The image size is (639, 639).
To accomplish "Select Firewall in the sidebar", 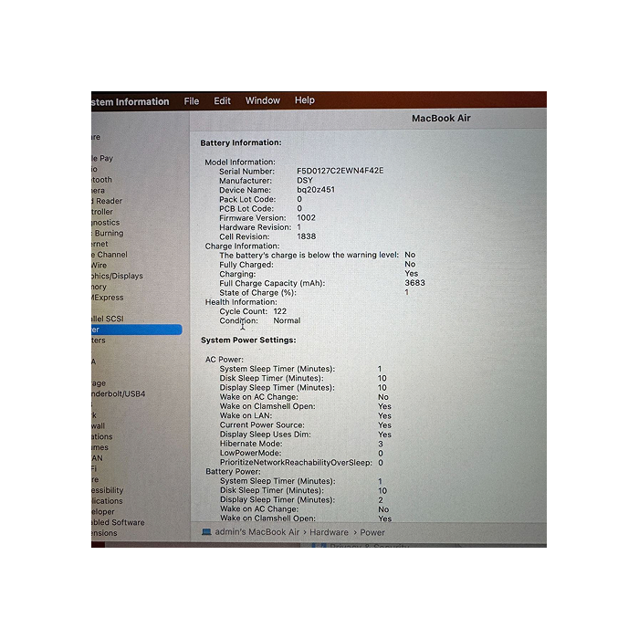I will coord(99,426).
